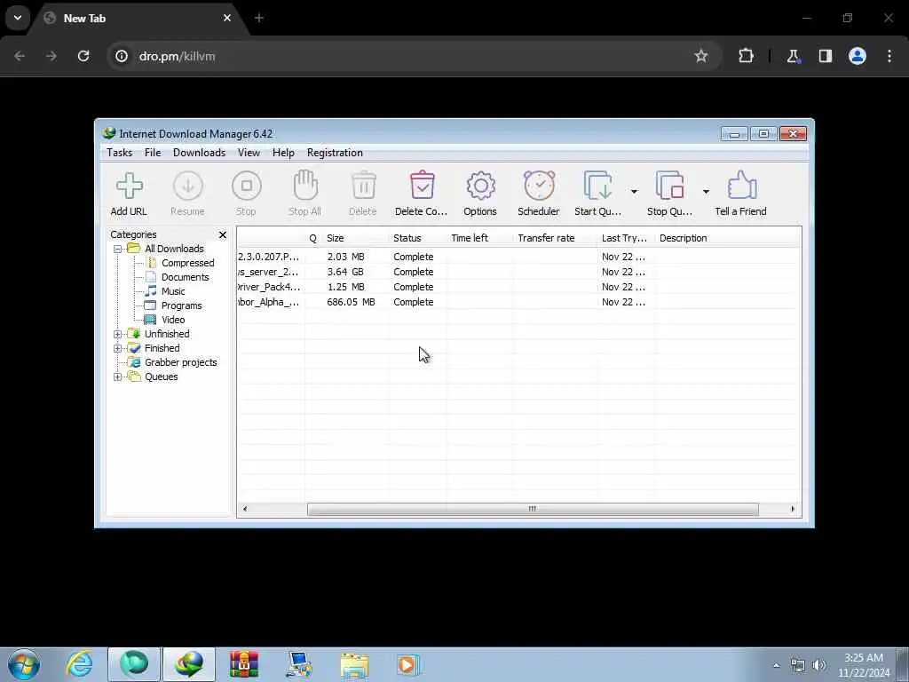Collapse the All Downloads tree node

point(118,249)
